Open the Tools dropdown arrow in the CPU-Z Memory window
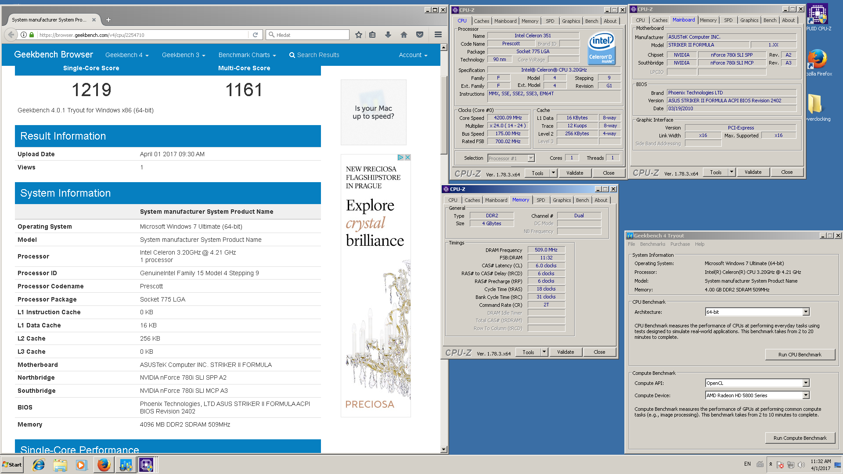Screen dimensions: 843x474 [x=544, y=352]
